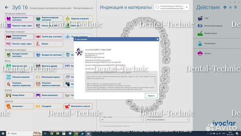Open Task View on the taskbar
The height and width of the screenshot is (136, 241).
click(45, 134)
